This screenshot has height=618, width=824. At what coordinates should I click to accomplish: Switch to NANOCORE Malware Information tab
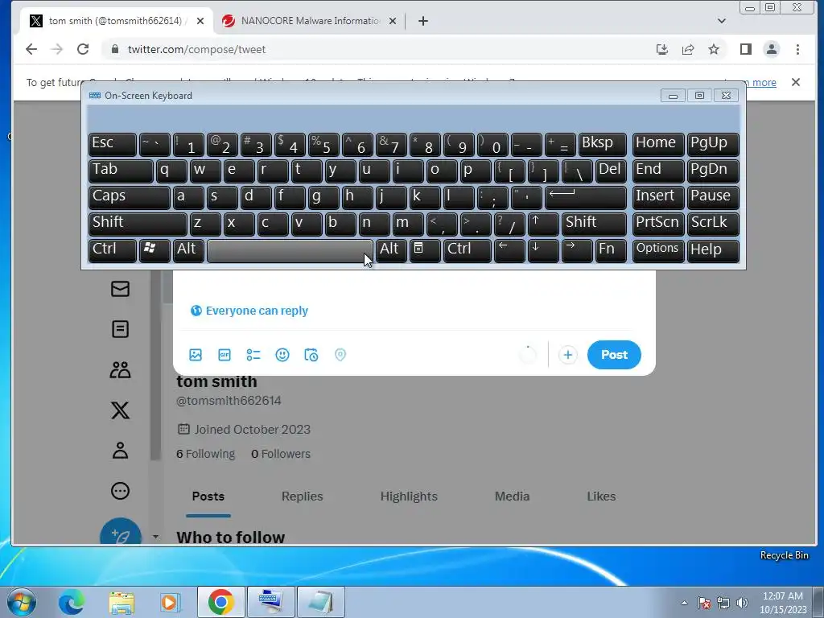click(310, 21)
